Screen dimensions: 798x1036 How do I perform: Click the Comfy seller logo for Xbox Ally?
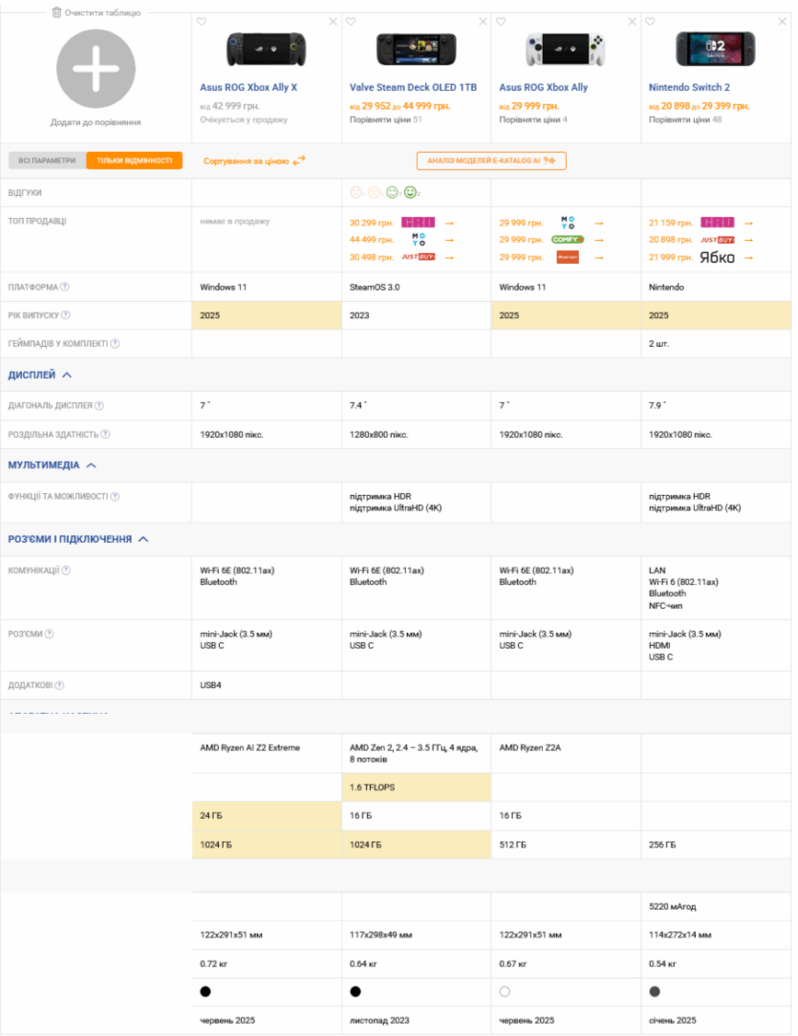point(568,239)
